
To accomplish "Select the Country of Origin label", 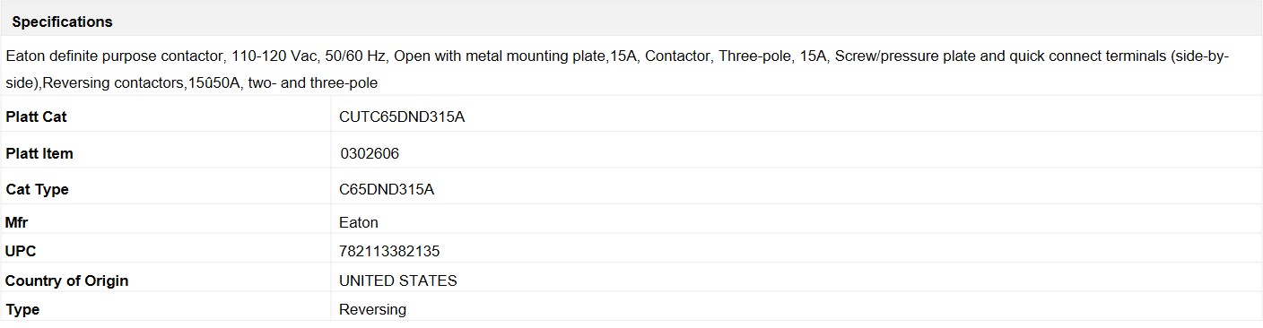I will point(67,281).
